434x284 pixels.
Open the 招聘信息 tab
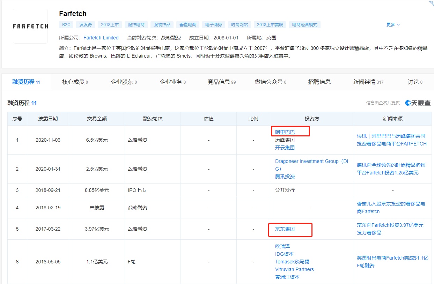(x=319, y=82)
